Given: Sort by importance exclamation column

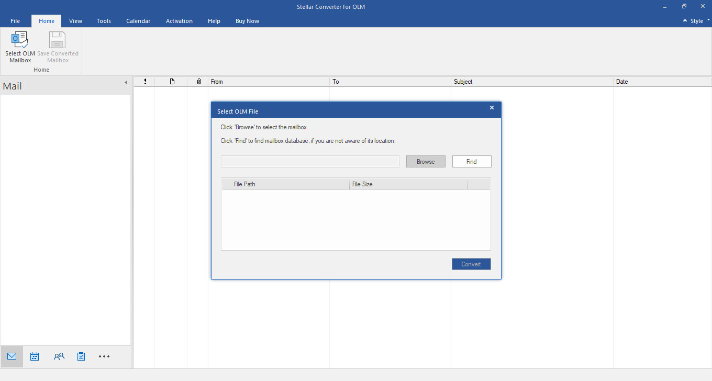Looking at the screenshot, I should pos(145,82).
